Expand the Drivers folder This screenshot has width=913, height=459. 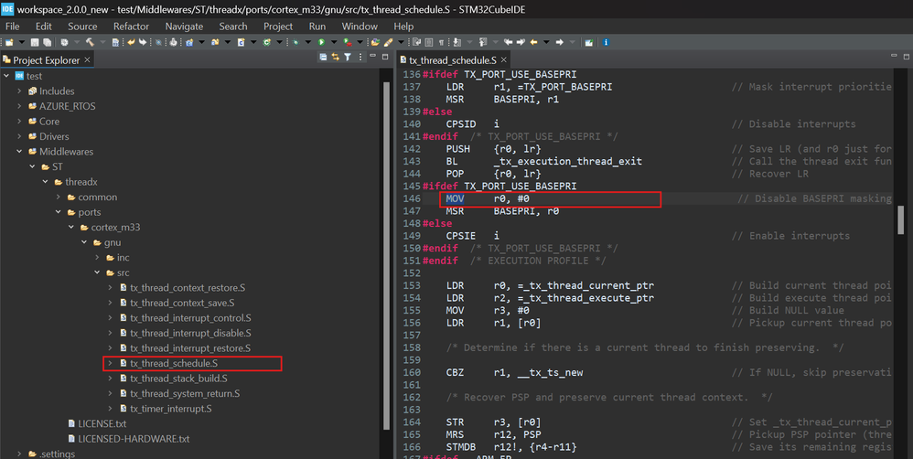point(19,137)
